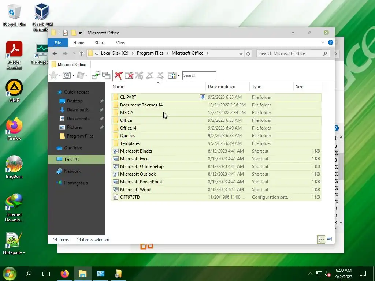This screenshot has height=281, width=375.
Task: Select the Microsoft Office folder tab
Action: click(69, 64)
